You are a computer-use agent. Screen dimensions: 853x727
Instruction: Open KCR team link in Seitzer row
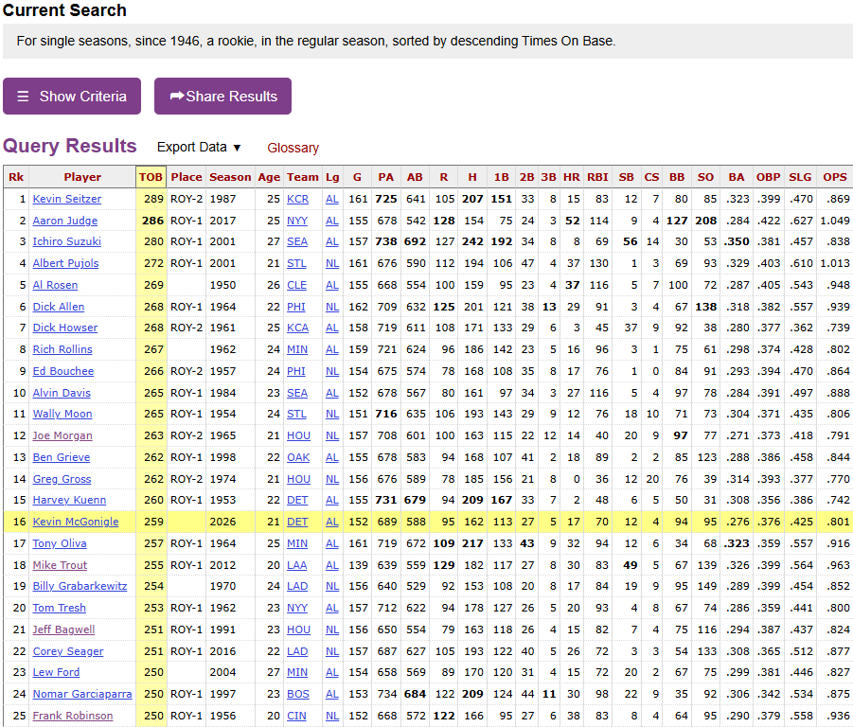297,199
